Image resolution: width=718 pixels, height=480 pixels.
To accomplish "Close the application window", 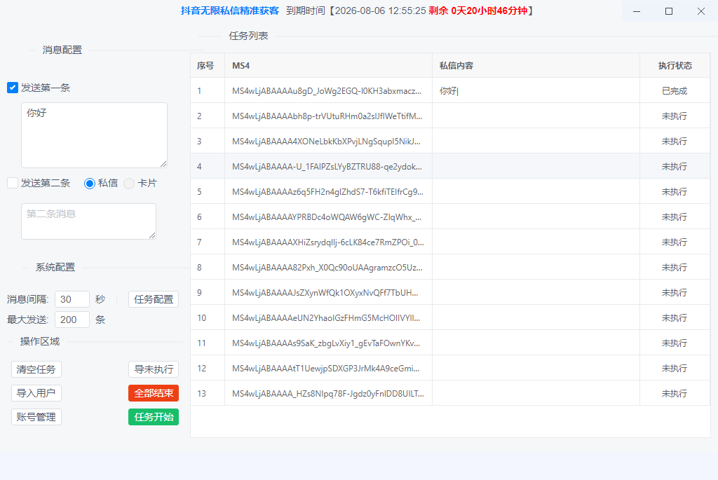I will [x=701, y=11].
